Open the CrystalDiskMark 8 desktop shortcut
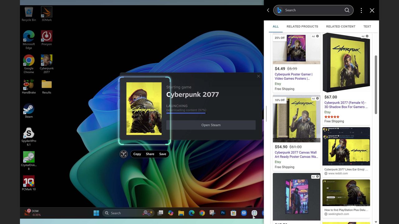Image resolution: width=399 pixels, height=224 pixels. click(29, 161)
